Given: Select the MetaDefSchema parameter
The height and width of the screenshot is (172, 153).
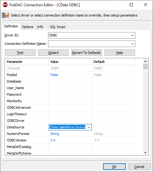Looking at the screenshot, I should (x=19, y=153).
